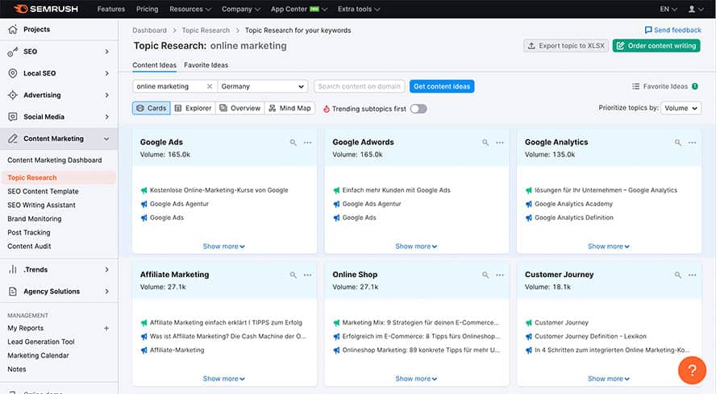Viewport: 716px width, 394px height.
Task: Click the Local SEO pin icon
Action: pyautogui.click(x=13, y=73)
